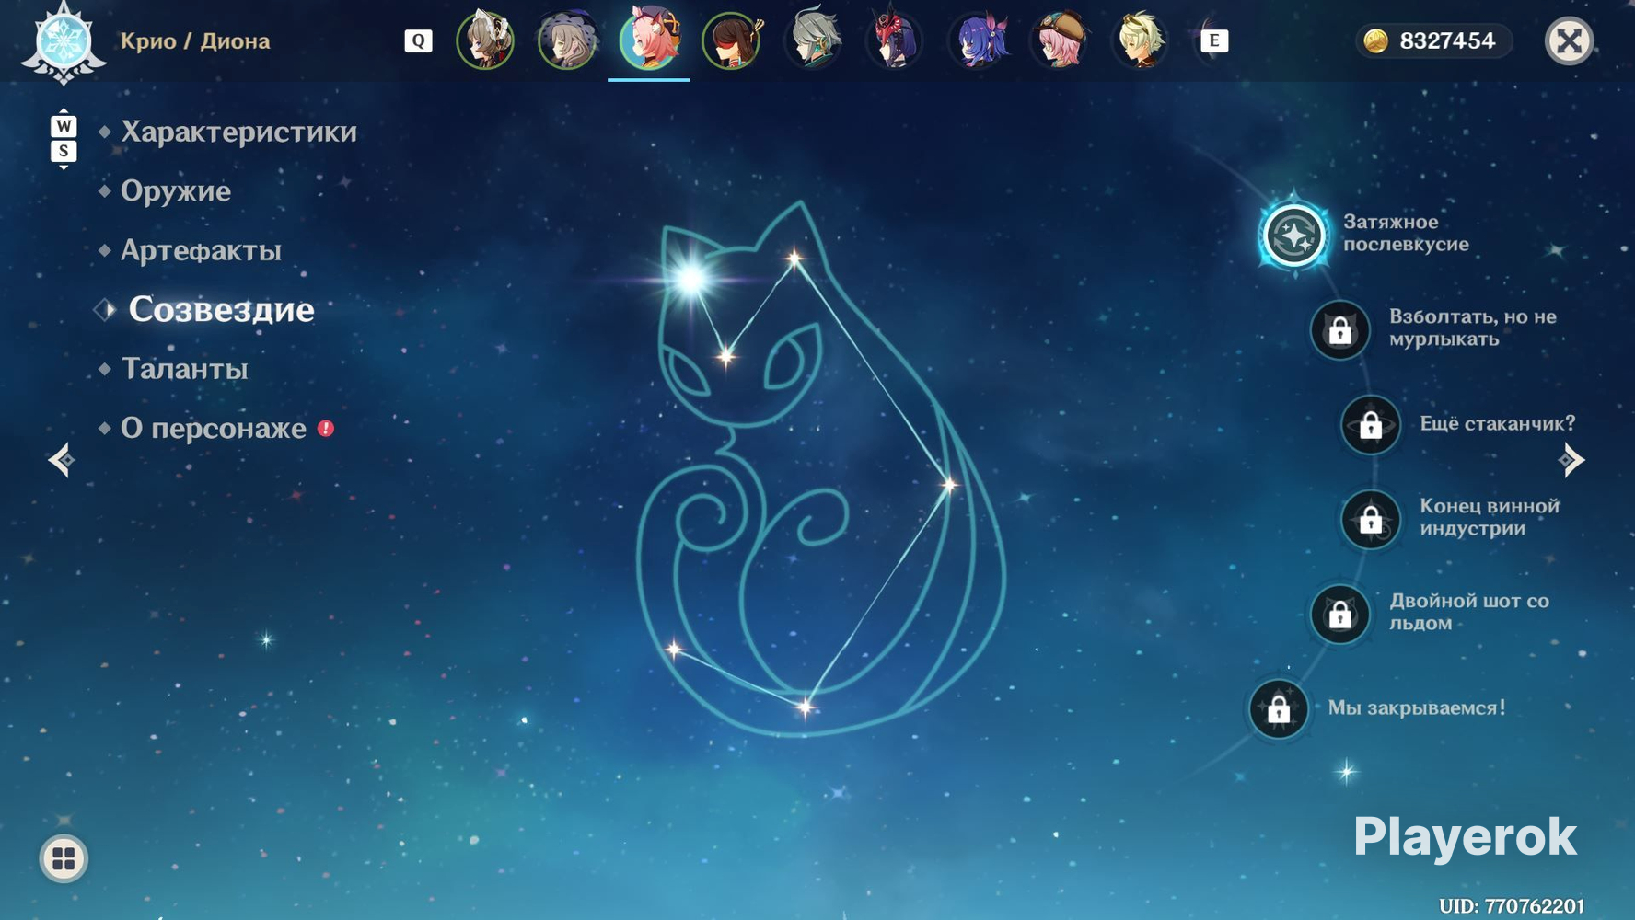1635x920 pixels.
Task: Click the Mora balance 8327454
Action: [x=1446, y=40]
